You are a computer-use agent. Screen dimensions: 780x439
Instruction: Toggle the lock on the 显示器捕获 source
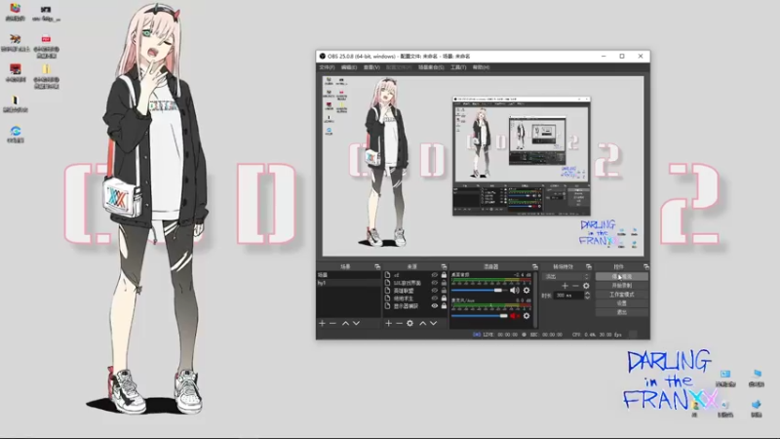pyautogui.click(x=444, y=306)
